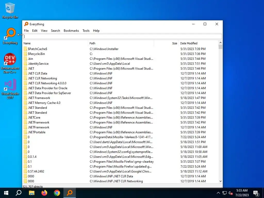
Task: Open the View menu
Action: (44, 31)
